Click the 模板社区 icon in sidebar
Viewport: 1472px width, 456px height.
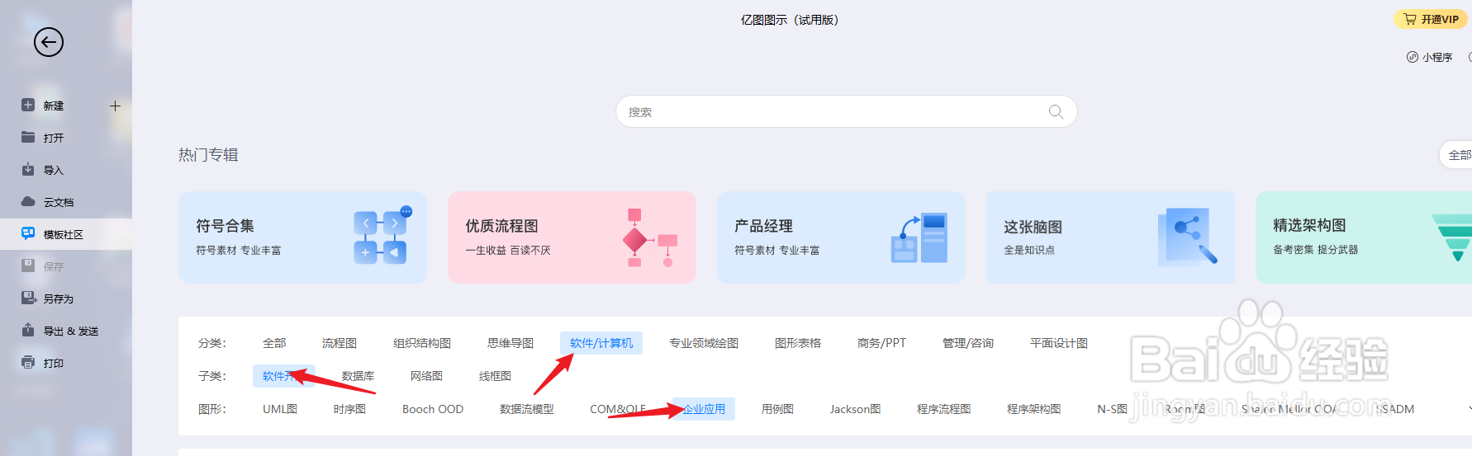pos(28,233)
